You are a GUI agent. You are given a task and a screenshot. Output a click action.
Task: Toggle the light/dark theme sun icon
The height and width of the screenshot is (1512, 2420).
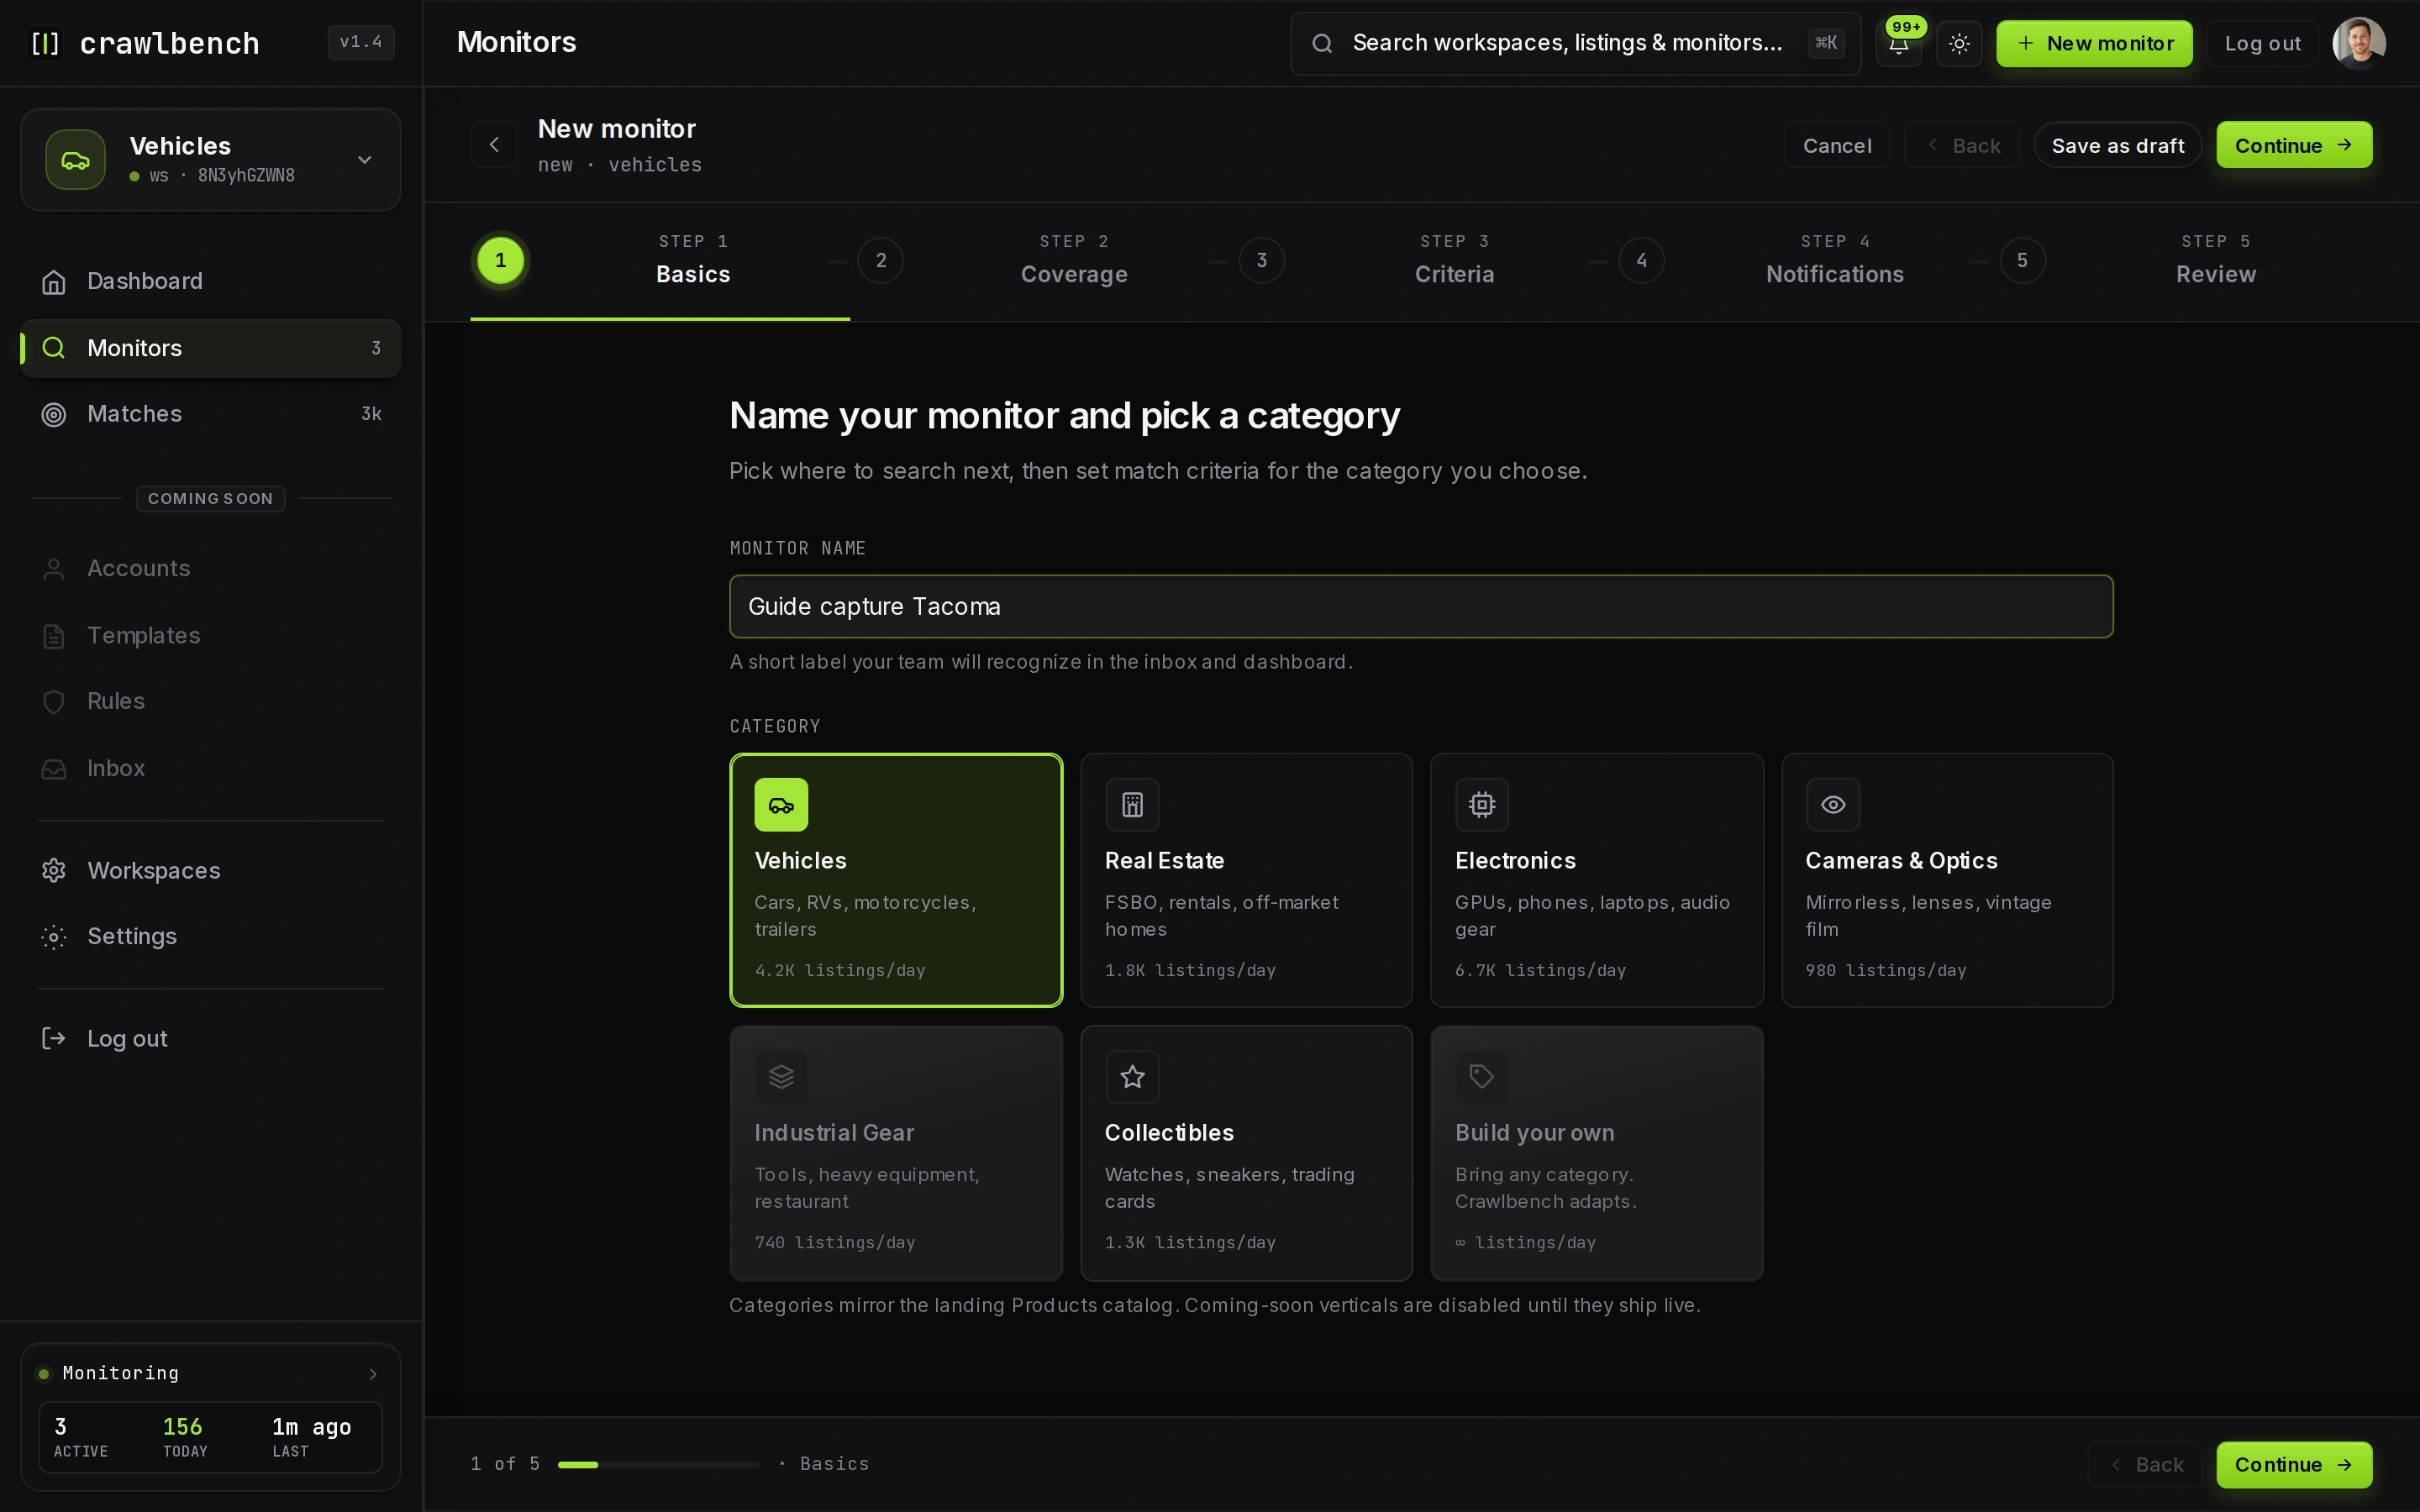pos(1959,44)
